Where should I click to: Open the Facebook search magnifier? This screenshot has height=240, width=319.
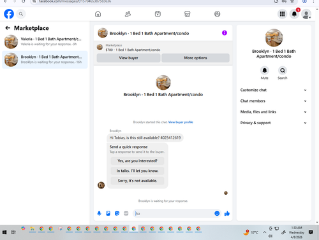click(x=21, y=14)
